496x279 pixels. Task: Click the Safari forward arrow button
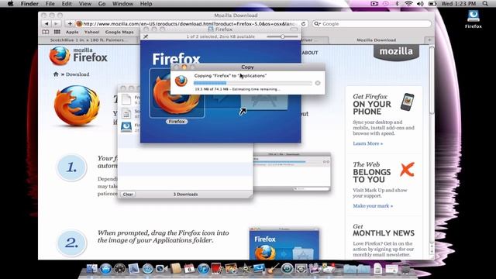click(56, 24)
